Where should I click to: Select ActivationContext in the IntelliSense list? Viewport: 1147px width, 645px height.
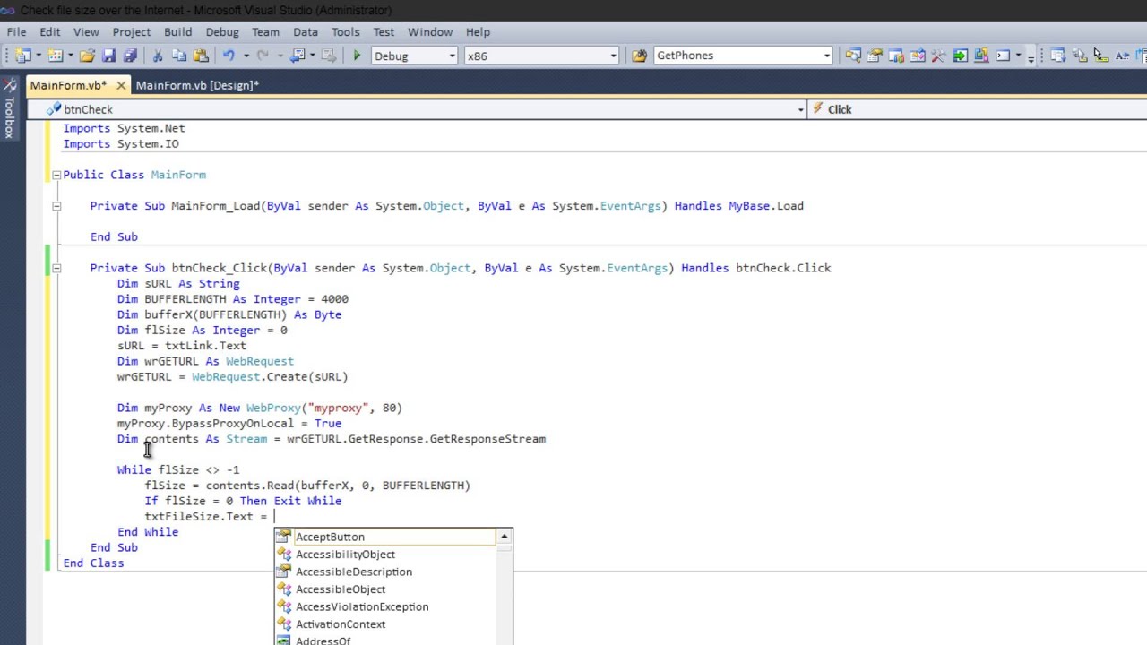tap(384, 624)
